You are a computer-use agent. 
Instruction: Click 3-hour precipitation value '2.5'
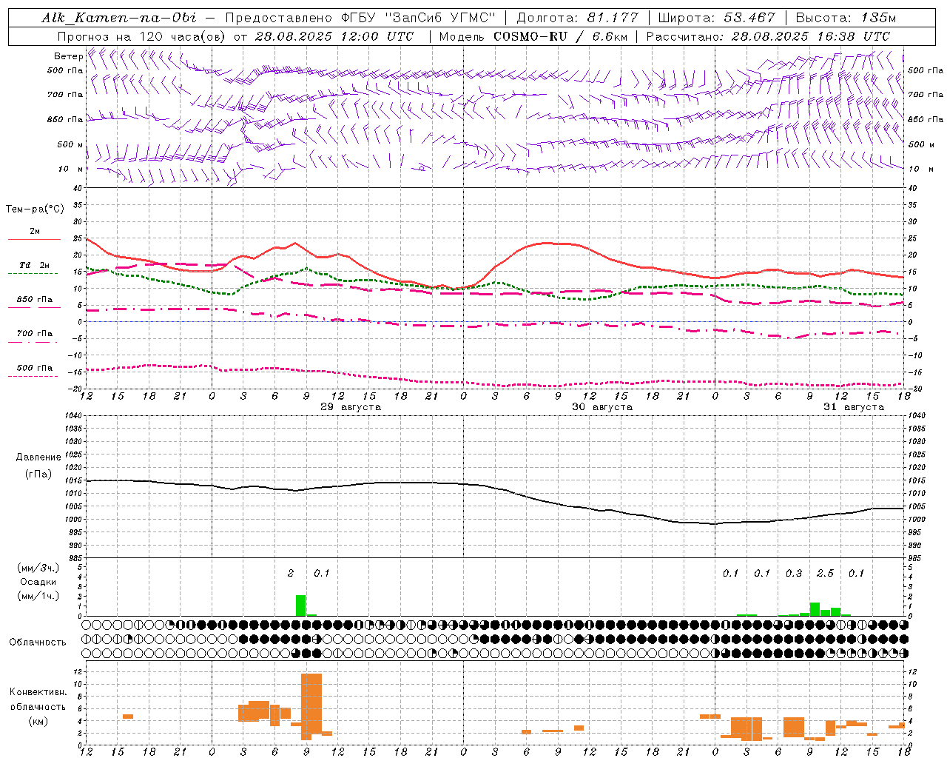click(825, 574)
